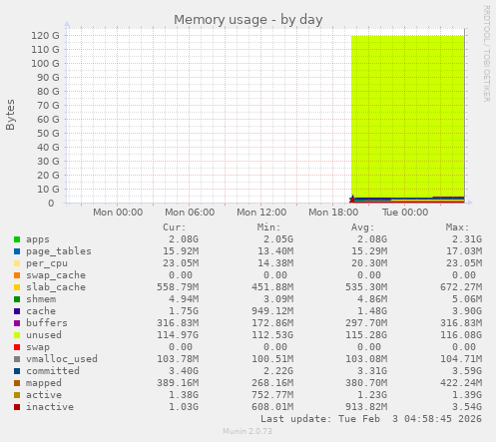Click the inactive dark red legend swatch
496x442 pixels.
coord(17,407)
